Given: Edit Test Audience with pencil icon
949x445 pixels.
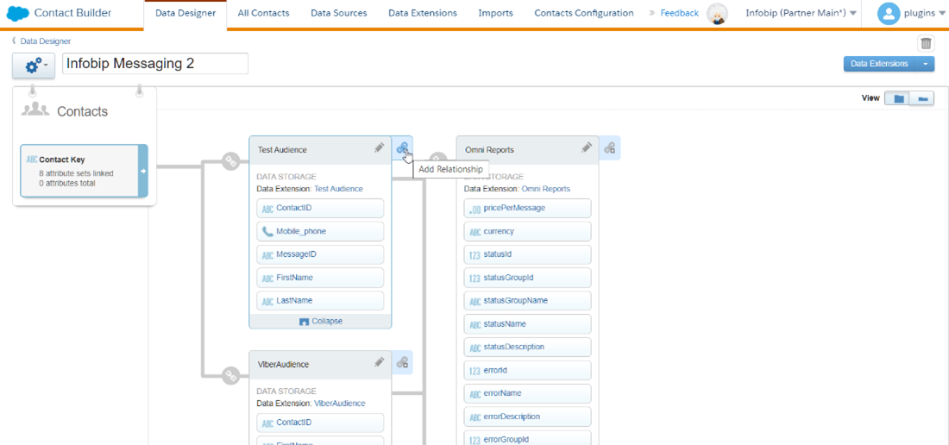Looking at the screenshot, I should 379,148.
